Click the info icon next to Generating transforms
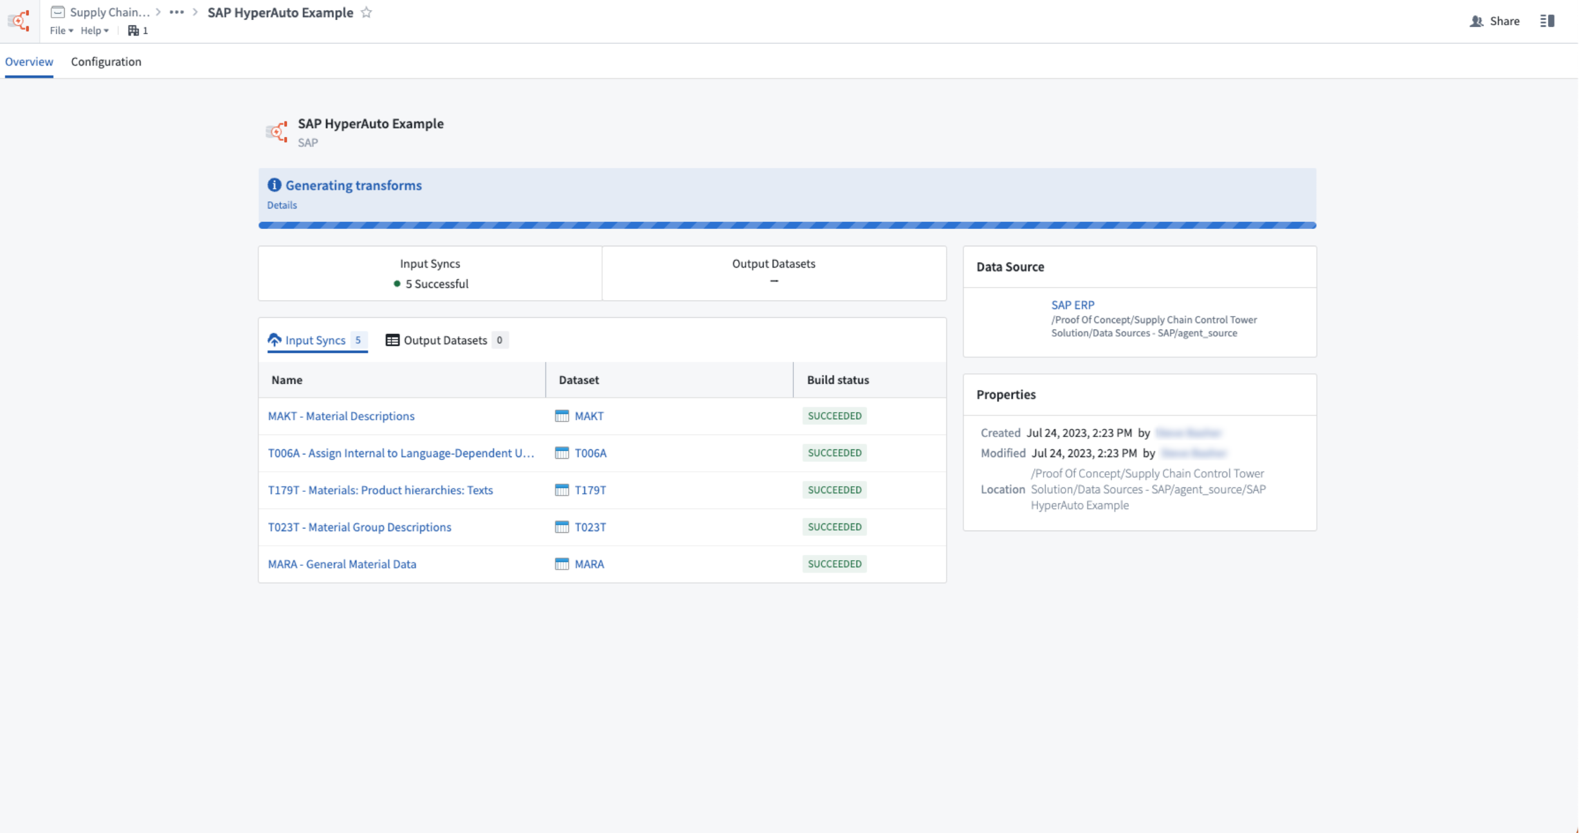This screenshot has height=833, width=1579. [x=275, y=185]
